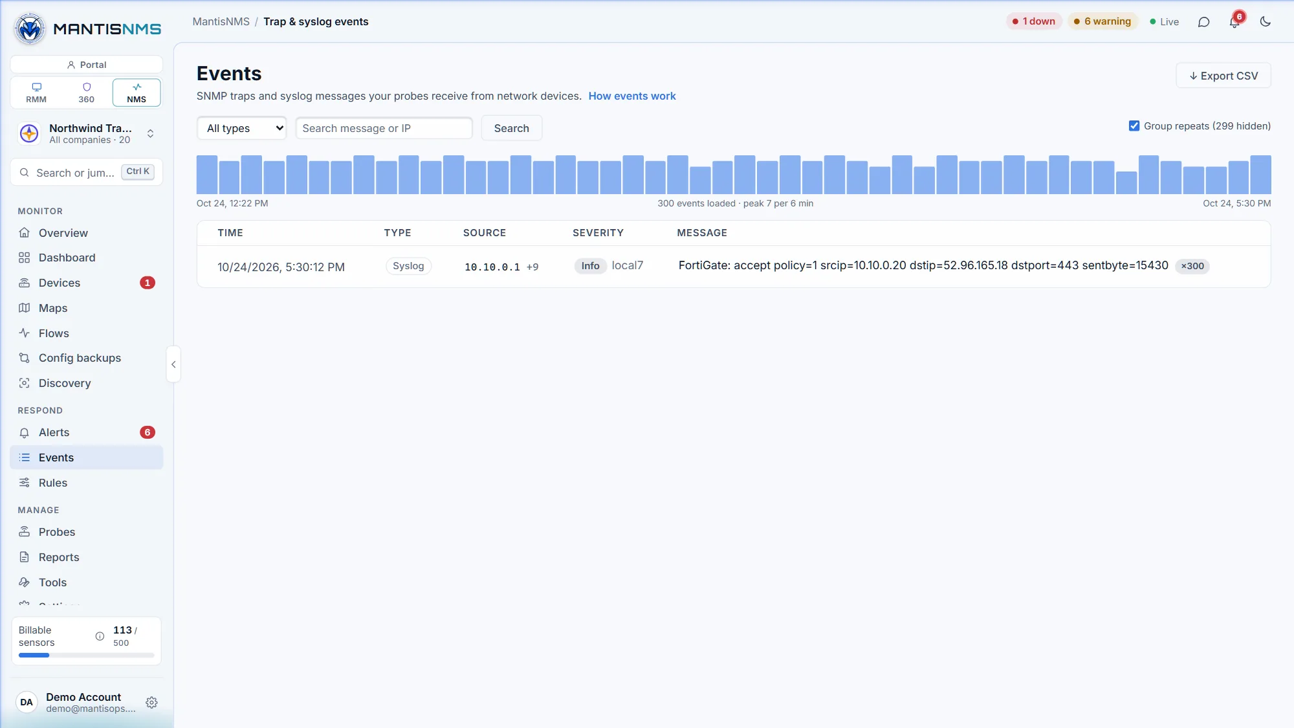Switch to the NMS tab
Viewport: 1294px width, 728px height.
click(x=137, y=93)
